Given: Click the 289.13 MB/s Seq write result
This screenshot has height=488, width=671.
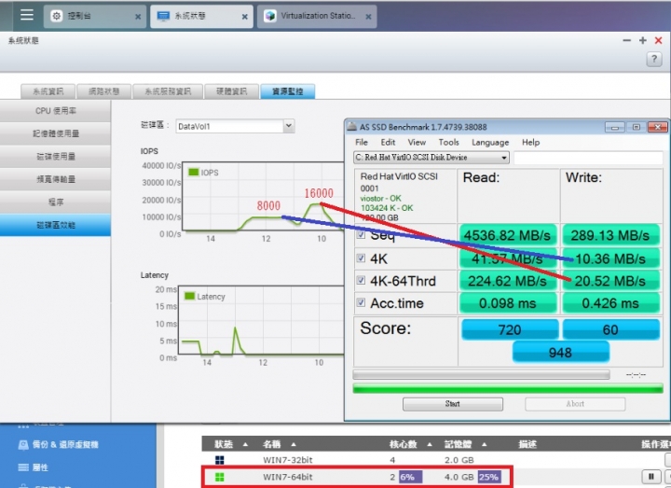Looking at the screenshot, I should point(610,235).
